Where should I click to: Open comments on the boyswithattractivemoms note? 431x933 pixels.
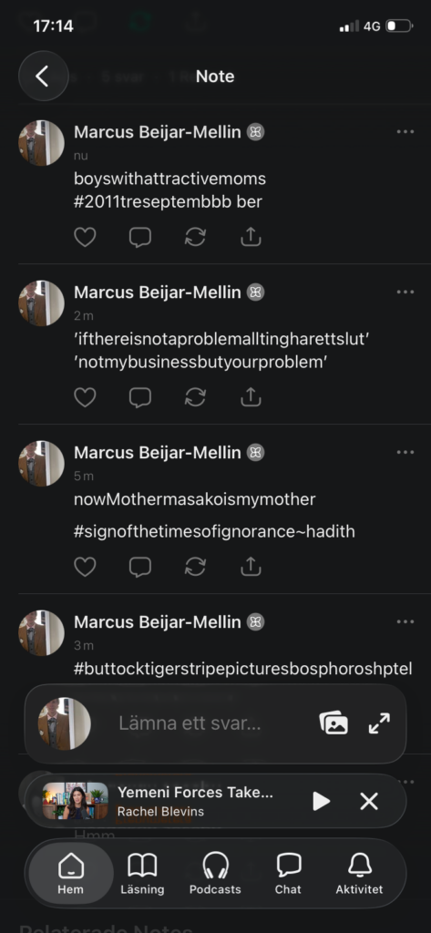pos(140,238)
